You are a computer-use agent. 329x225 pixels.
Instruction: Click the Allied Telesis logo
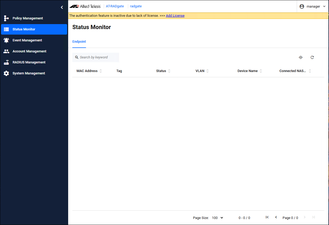click(x=85, y=6)
